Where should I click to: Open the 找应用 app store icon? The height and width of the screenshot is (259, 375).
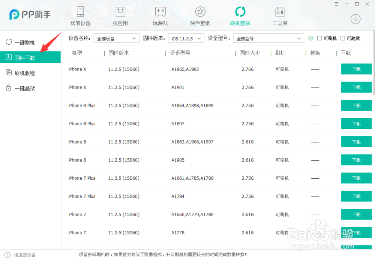(x=120, y=12)
